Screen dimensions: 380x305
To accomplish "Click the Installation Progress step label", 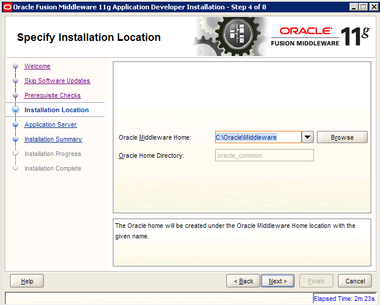I will (53, 154).
